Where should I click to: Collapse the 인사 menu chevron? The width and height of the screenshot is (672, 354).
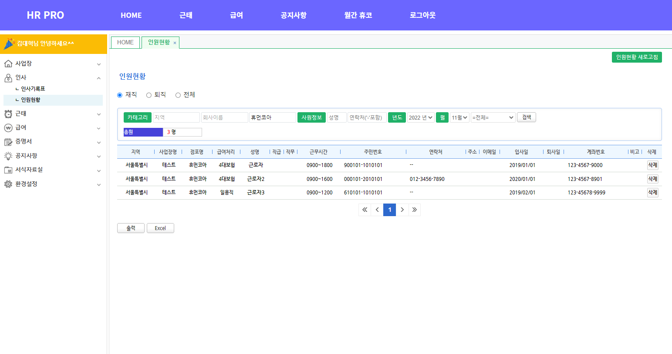tap(99, 78)
